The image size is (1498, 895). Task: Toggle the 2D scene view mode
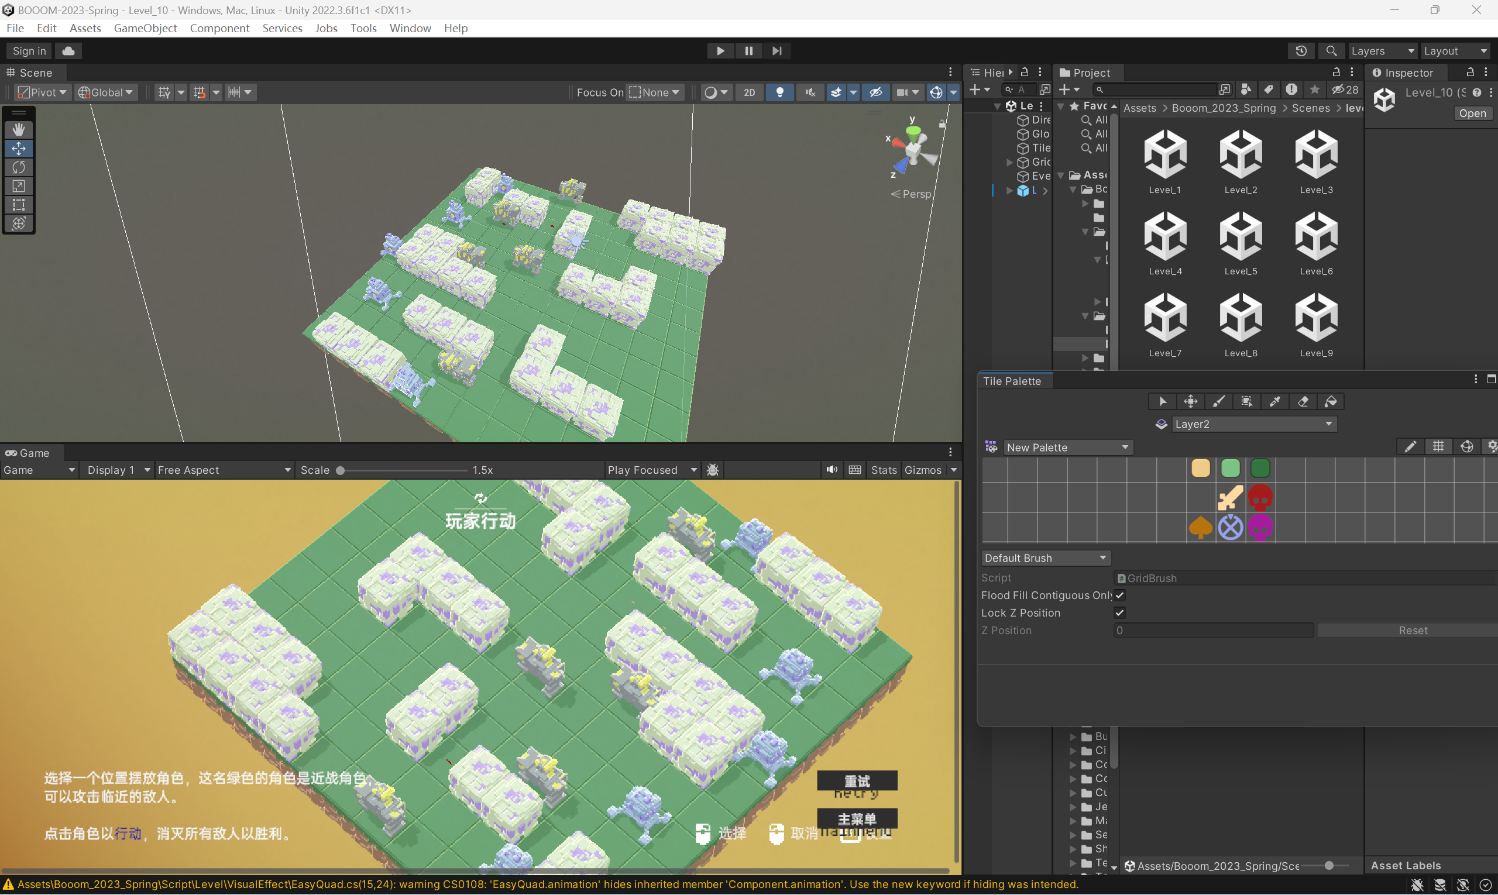pos(750,92)
